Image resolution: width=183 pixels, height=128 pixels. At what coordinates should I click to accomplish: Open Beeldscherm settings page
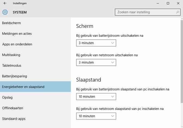(11, 23)
